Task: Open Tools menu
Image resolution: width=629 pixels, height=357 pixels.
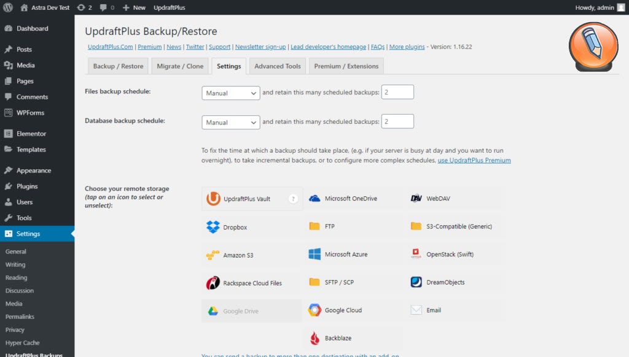Action: pos(37,218)
